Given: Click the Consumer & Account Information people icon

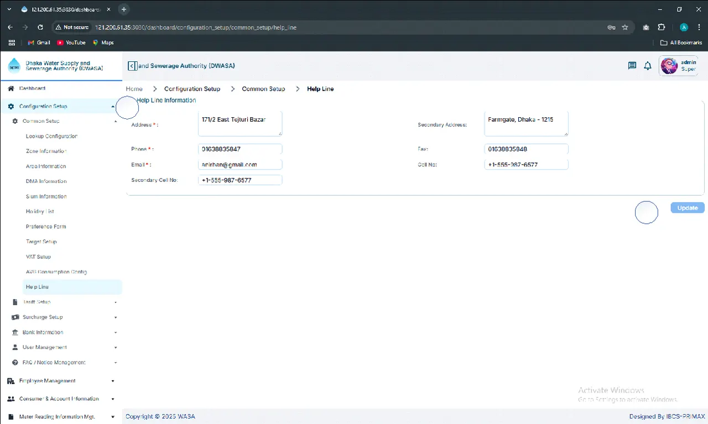Looking at the screenshot, I should [11, 399].
